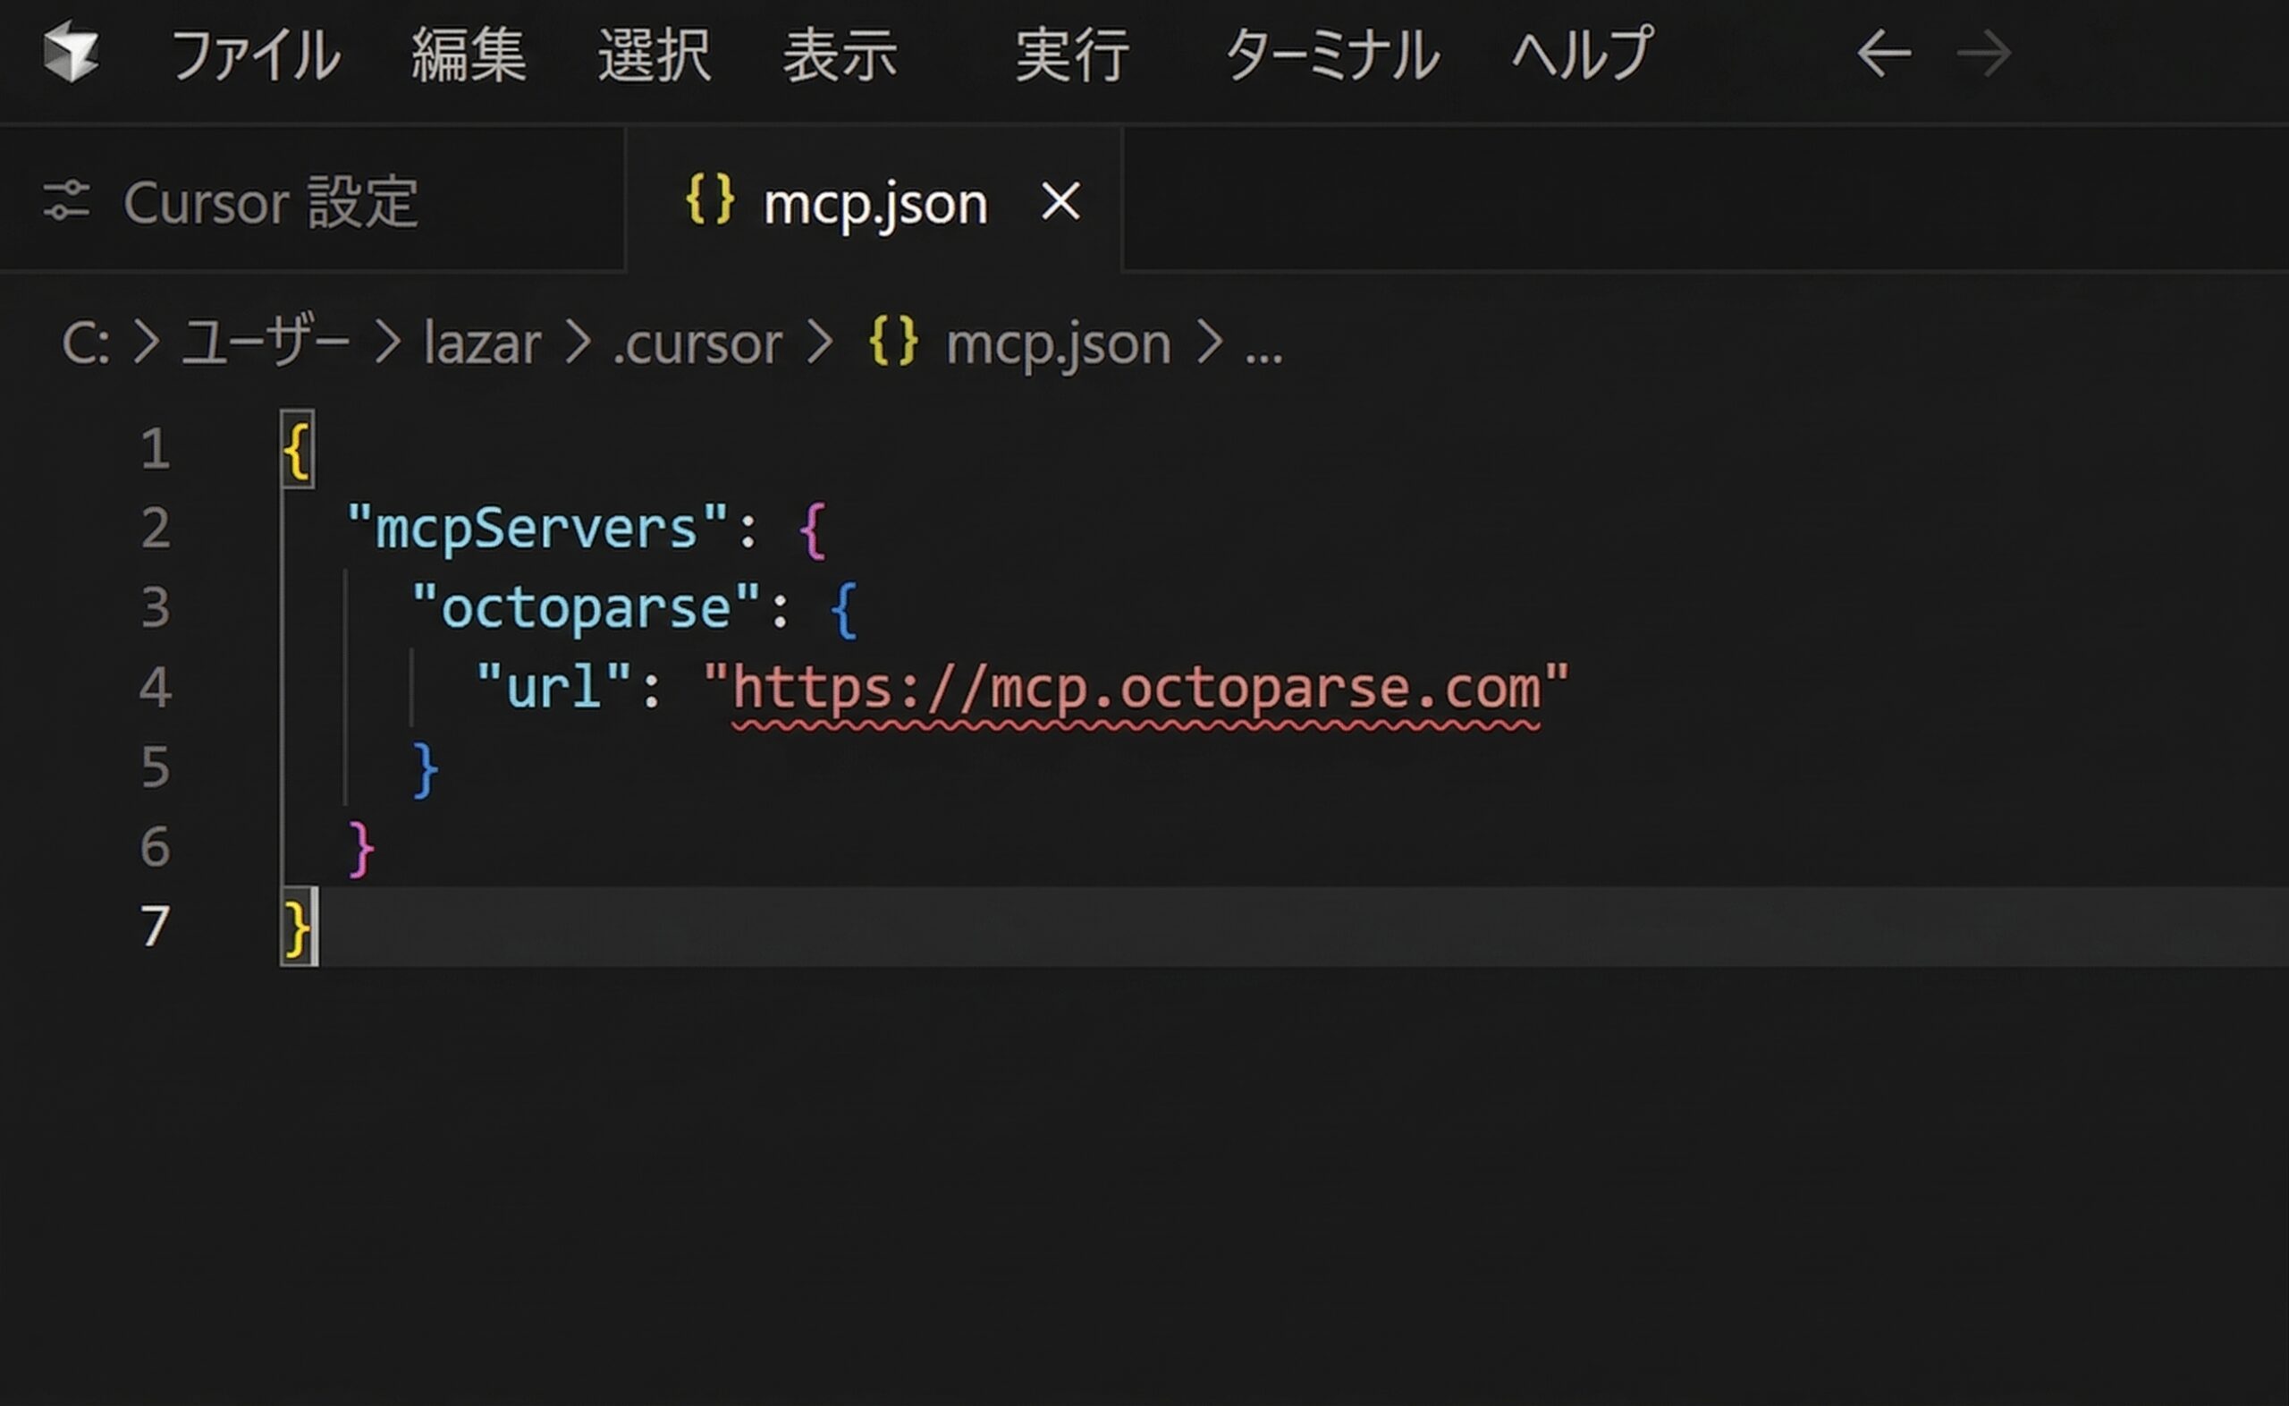Click the "url" key text

pos(553,687)
